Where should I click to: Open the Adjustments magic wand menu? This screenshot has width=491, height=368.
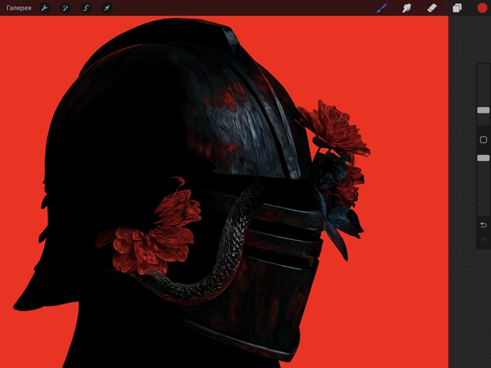pos(65,8)
